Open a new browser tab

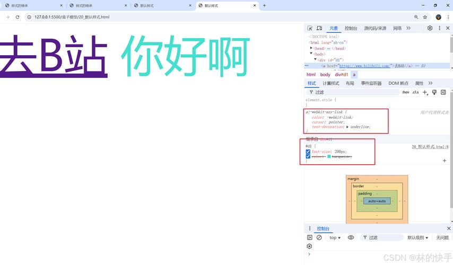click(264, 5)
